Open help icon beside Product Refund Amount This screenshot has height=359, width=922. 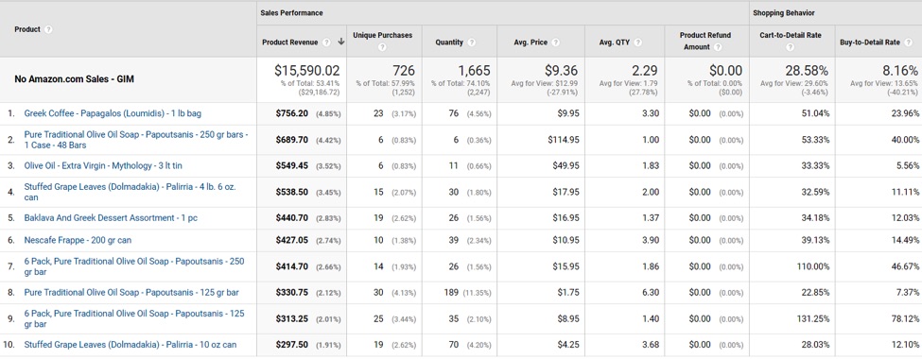tap(718, 47)
